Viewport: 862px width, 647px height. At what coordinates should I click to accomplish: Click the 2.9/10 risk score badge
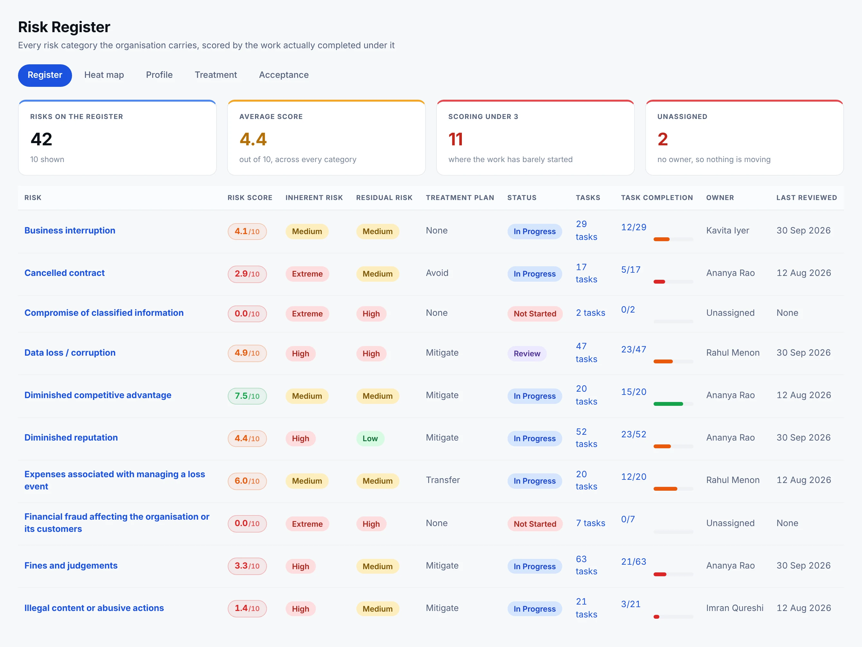coord(247,274)
